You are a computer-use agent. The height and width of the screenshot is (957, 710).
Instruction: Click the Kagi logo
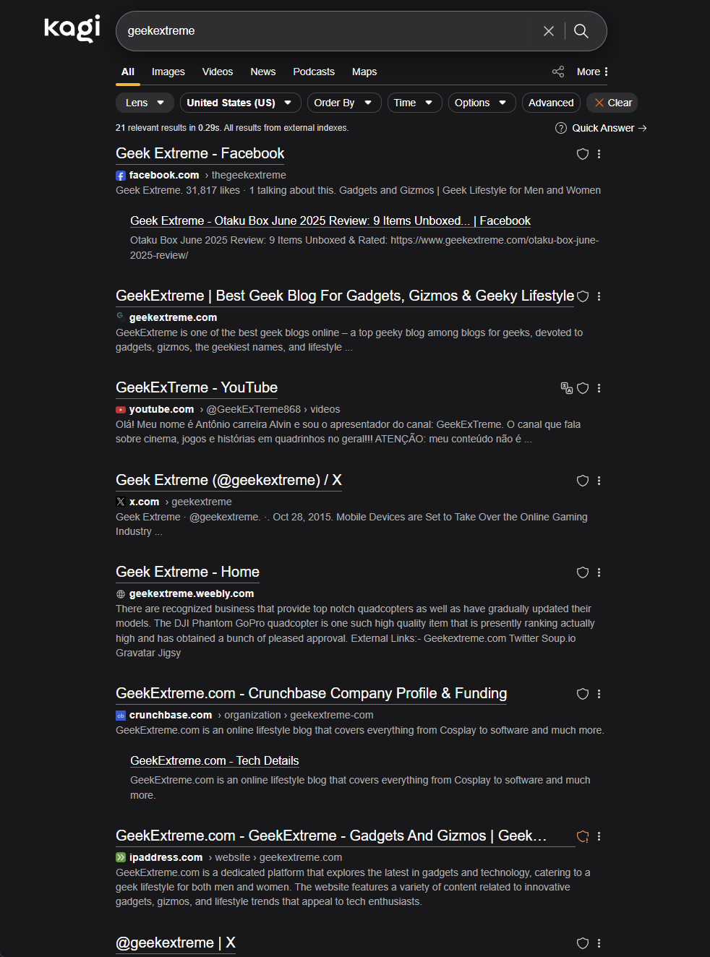tap(72, 28)
